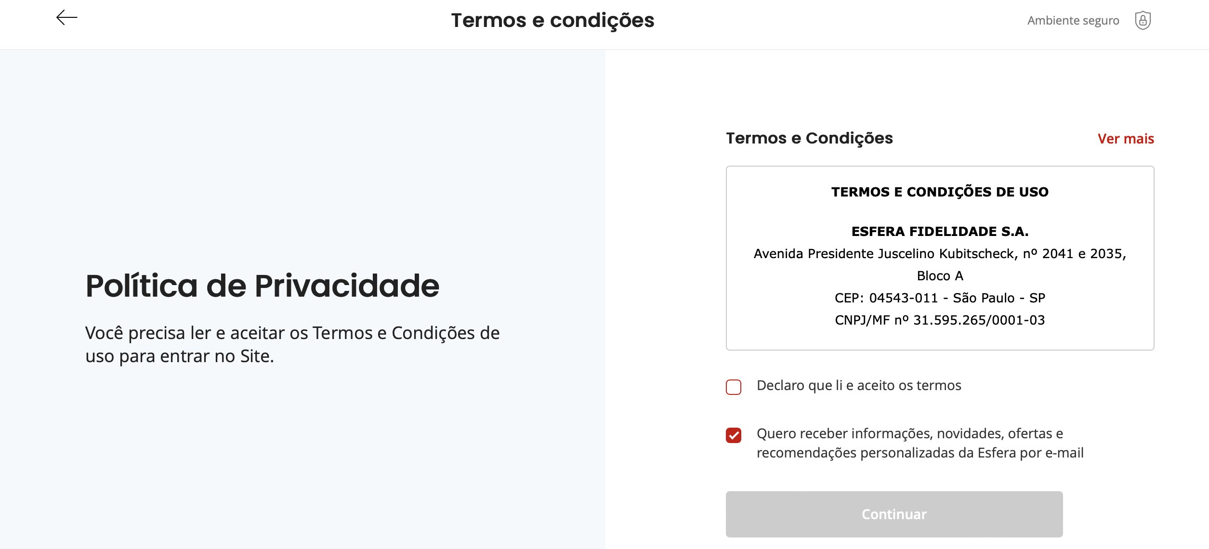The width and height of the screenshot is (1209, 549).
Task: Click the 'Termos e Condições' section heading
Action: click(x=809, y=138)
